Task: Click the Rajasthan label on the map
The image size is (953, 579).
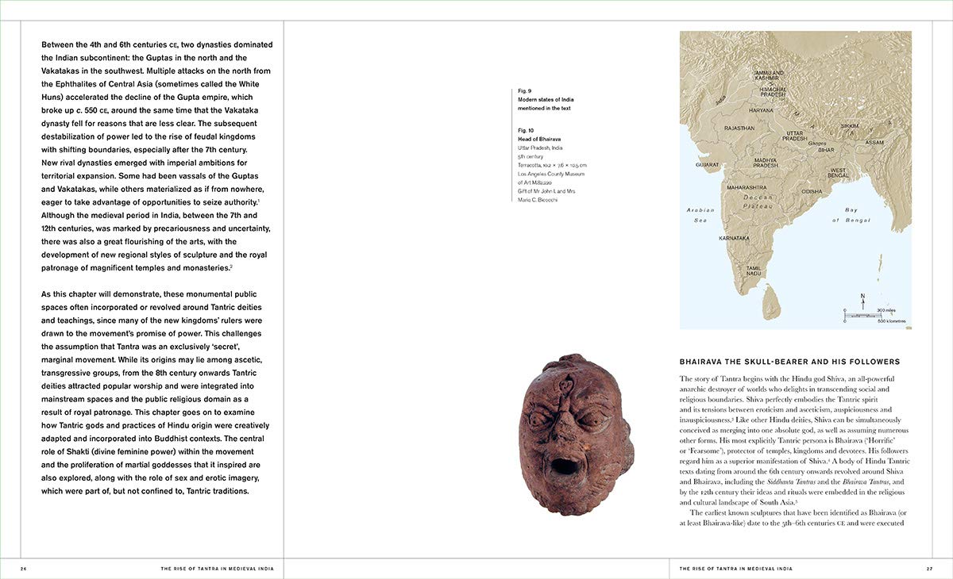Action: point(739,127)
